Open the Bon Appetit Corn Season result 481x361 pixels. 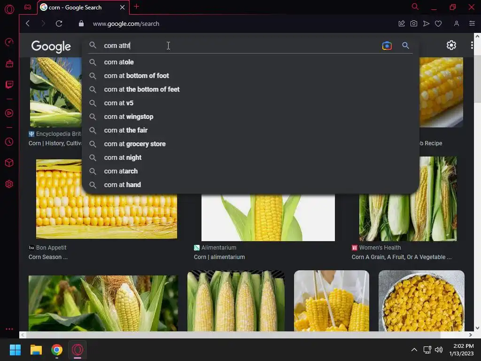click(x=48, y=257)
